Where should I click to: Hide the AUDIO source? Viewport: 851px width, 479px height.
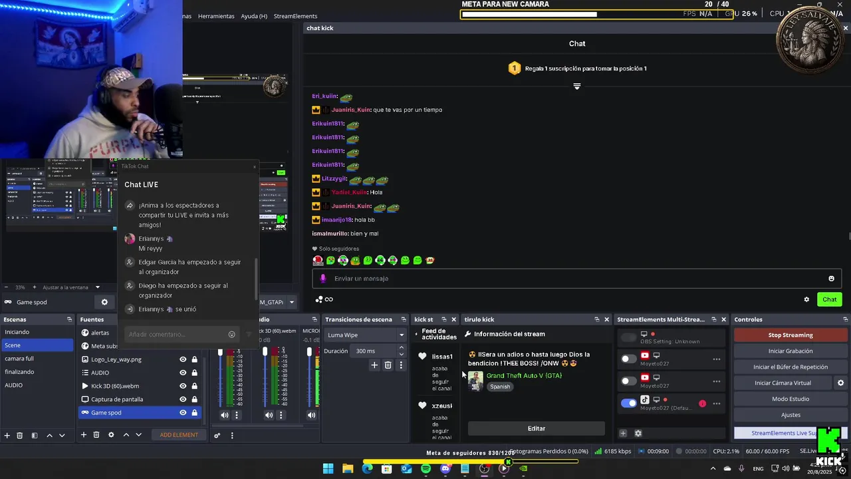[183, 373]
